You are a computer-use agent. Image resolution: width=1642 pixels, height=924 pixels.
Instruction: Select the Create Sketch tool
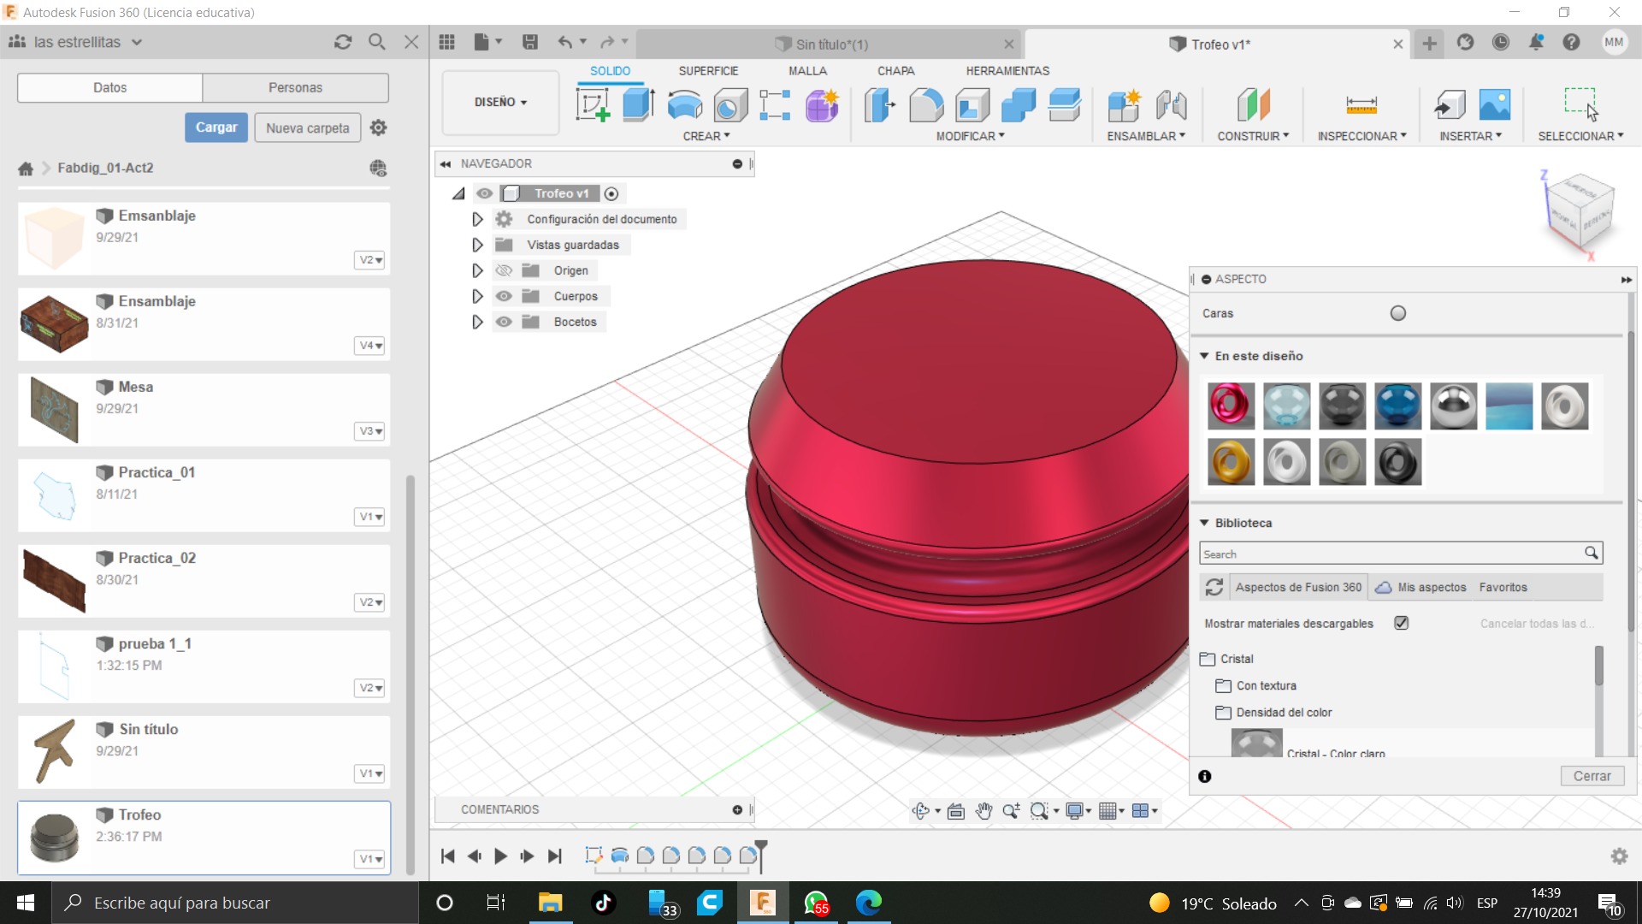[x=593, y=105]
